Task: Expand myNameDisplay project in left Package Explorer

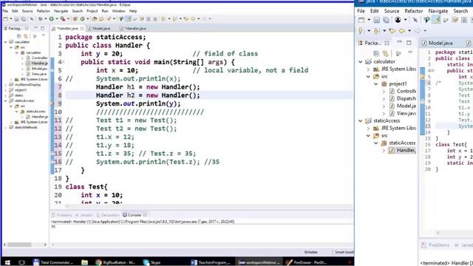Action: point(5,85)
